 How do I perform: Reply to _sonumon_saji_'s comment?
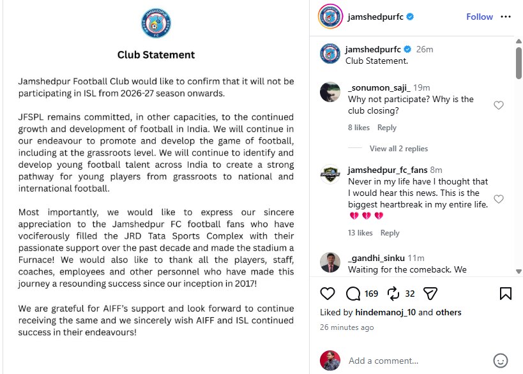pos(387,128)
